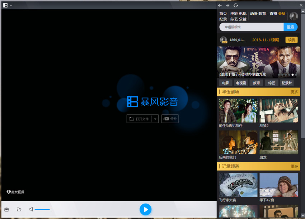Click the 搜索 search button
The image size is (305, 219).
coord(290,27)
